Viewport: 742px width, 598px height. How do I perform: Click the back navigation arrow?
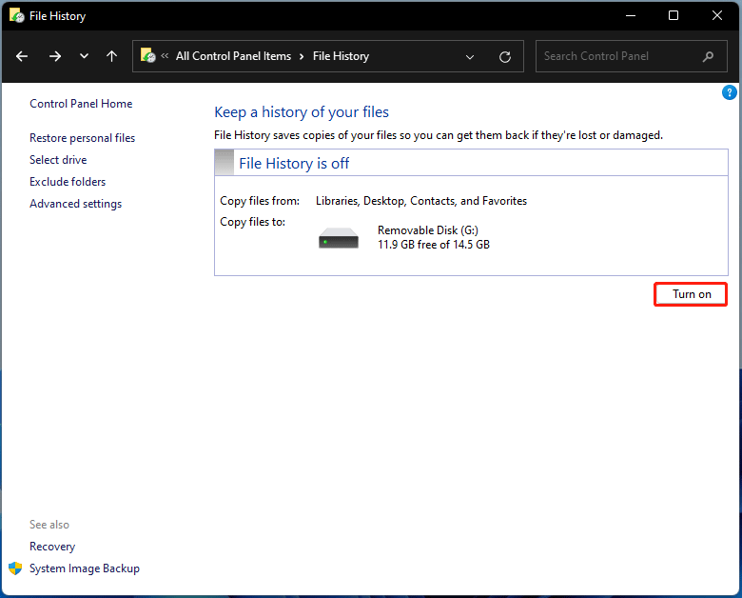23,56
